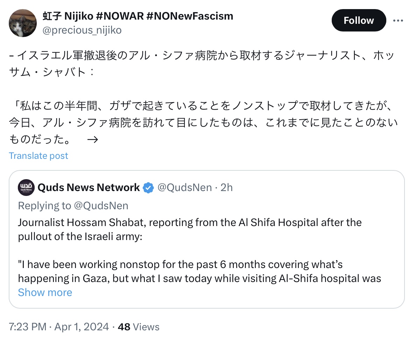415x338 pixels.
Task: Click the @QudsNen mention after Replying to
Action: 101,206
